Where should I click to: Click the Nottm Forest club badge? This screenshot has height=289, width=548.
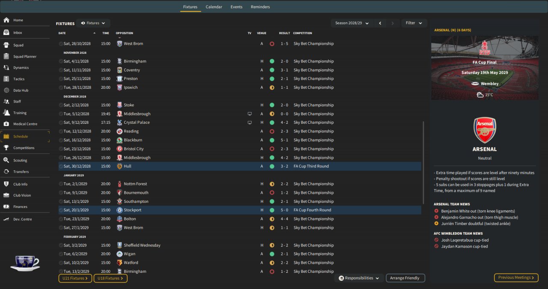point(120,184)
